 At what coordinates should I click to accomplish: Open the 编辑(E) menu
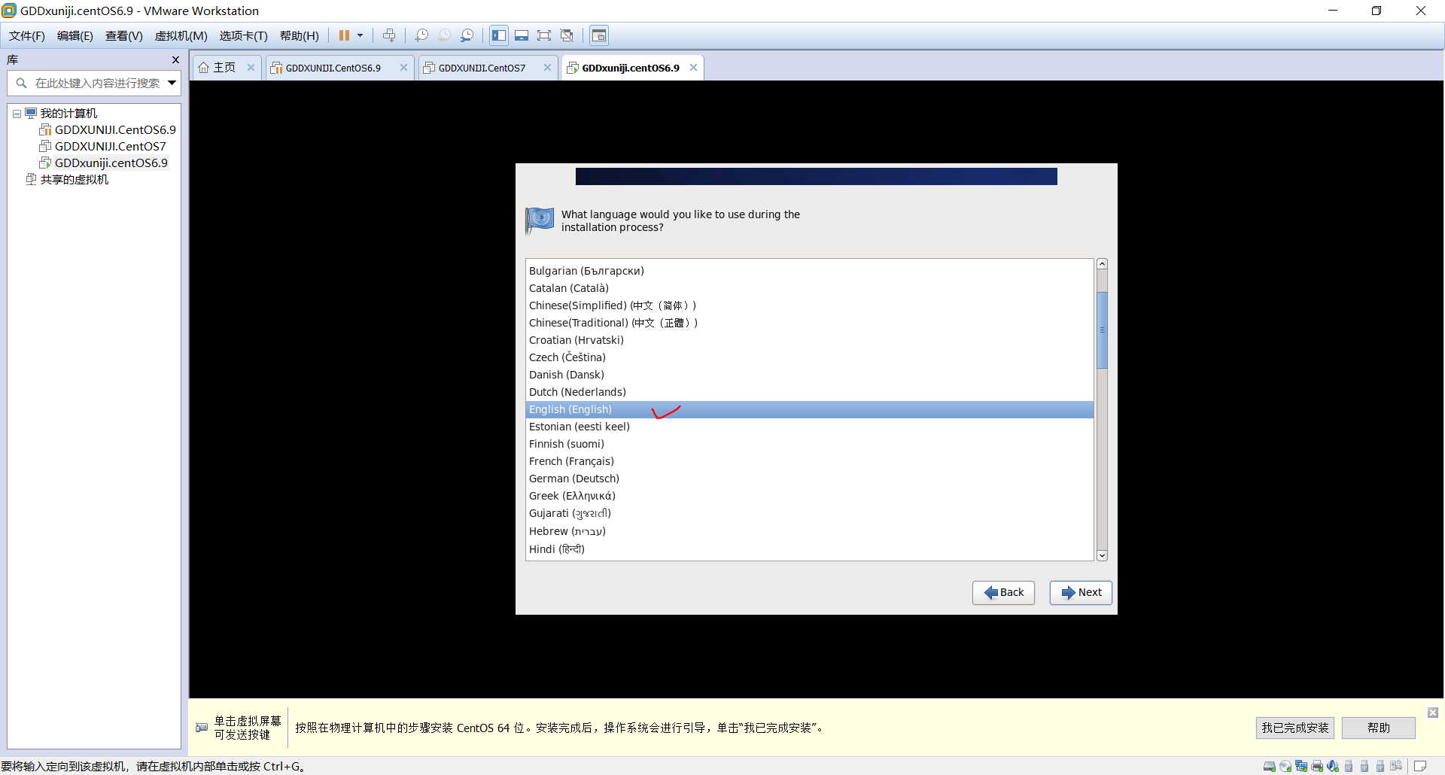(x=75, y=36)
